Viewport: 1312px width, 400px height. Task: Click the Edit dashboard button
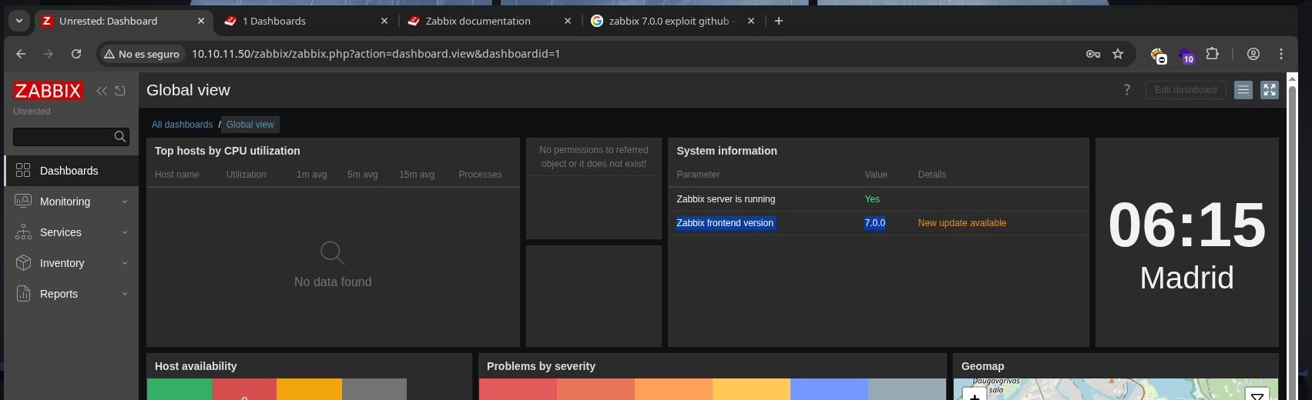tap(1185, 90)
